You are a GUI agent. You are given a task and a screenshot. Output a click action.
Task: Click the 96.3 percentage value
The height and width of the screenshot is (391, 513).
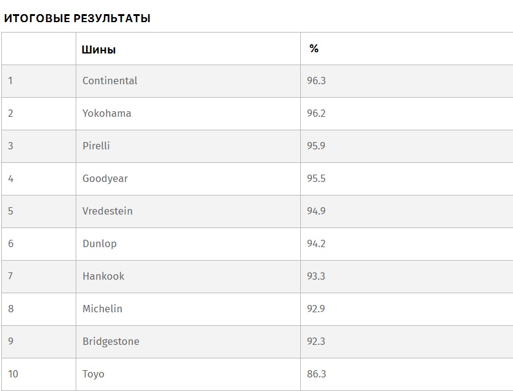316,81
